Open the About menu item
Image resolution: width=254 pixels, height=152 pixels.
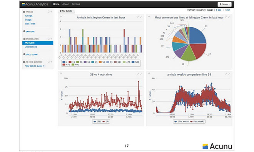[x=65, y=4]
